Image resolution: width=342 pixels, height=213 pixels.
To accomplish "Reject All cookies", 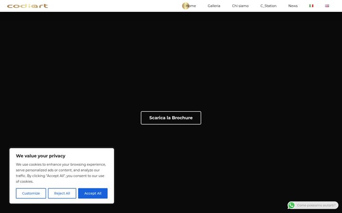I will coord(62,193).
